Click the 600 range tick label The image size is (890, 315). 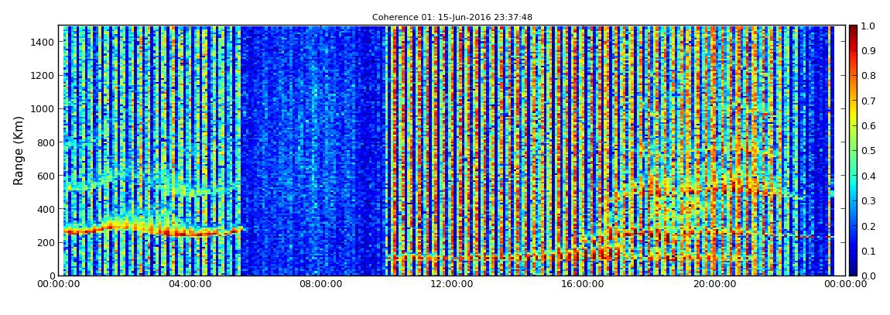[x=46, y=176]
